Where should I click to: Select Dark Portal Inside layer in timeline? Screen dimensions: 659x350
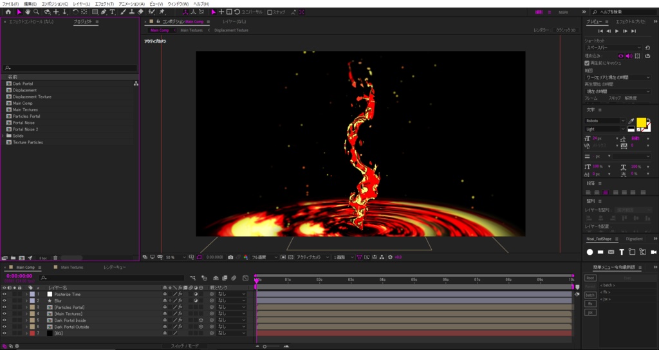coord(70,320)
